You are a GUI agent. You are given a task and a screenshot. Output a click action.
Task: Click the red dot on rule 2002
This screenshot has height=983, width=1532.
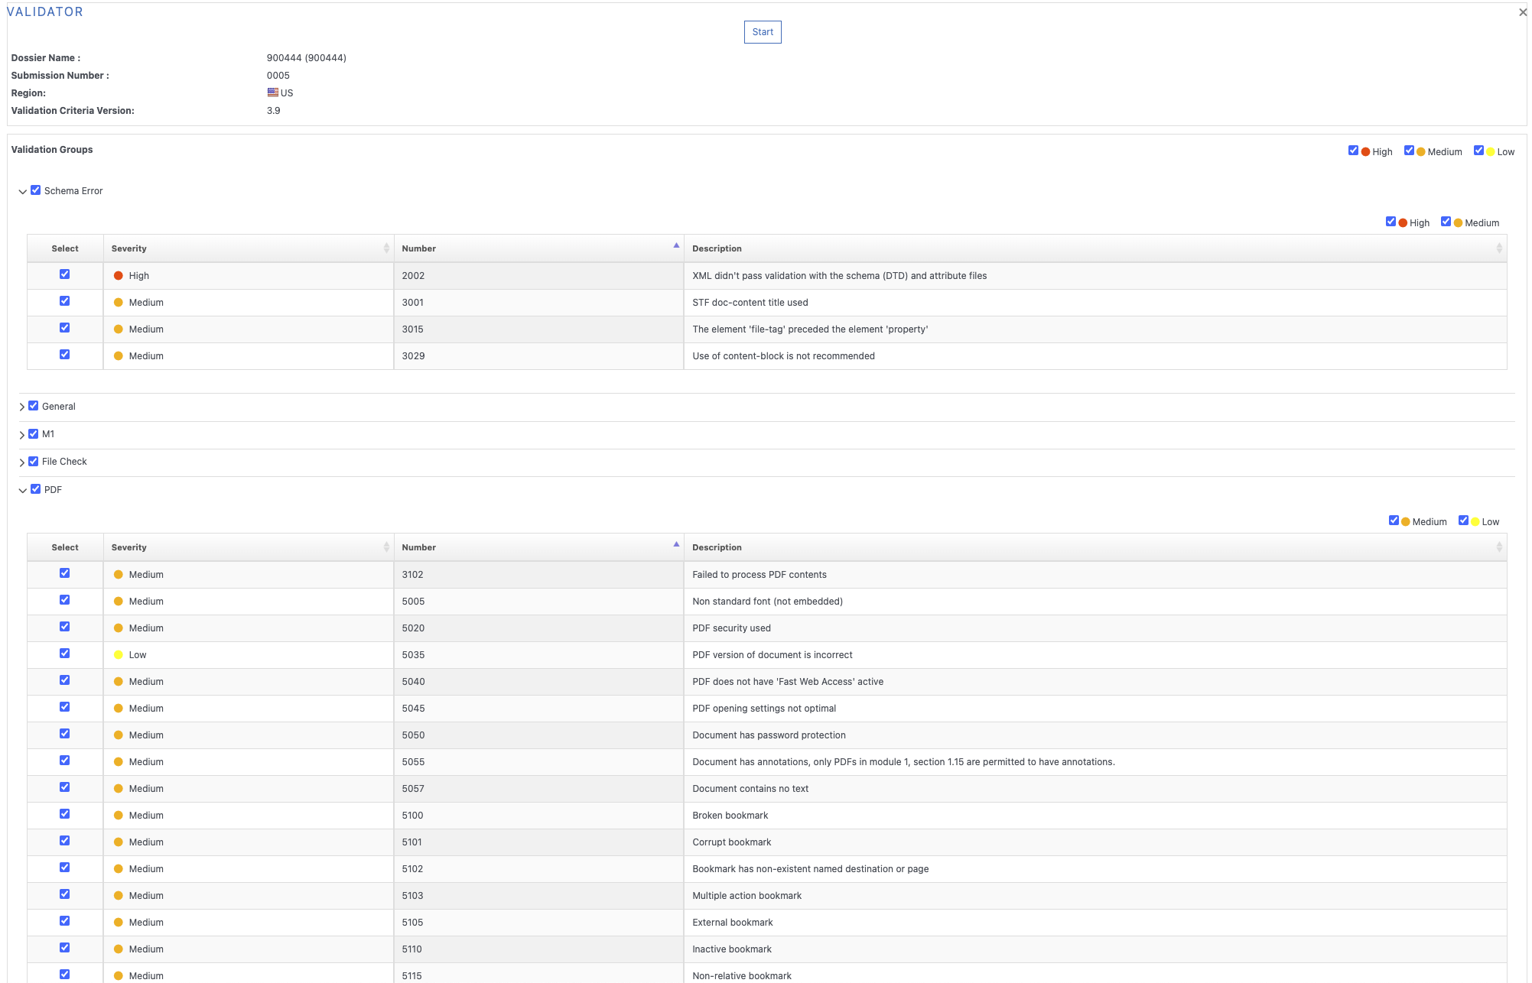118,276
